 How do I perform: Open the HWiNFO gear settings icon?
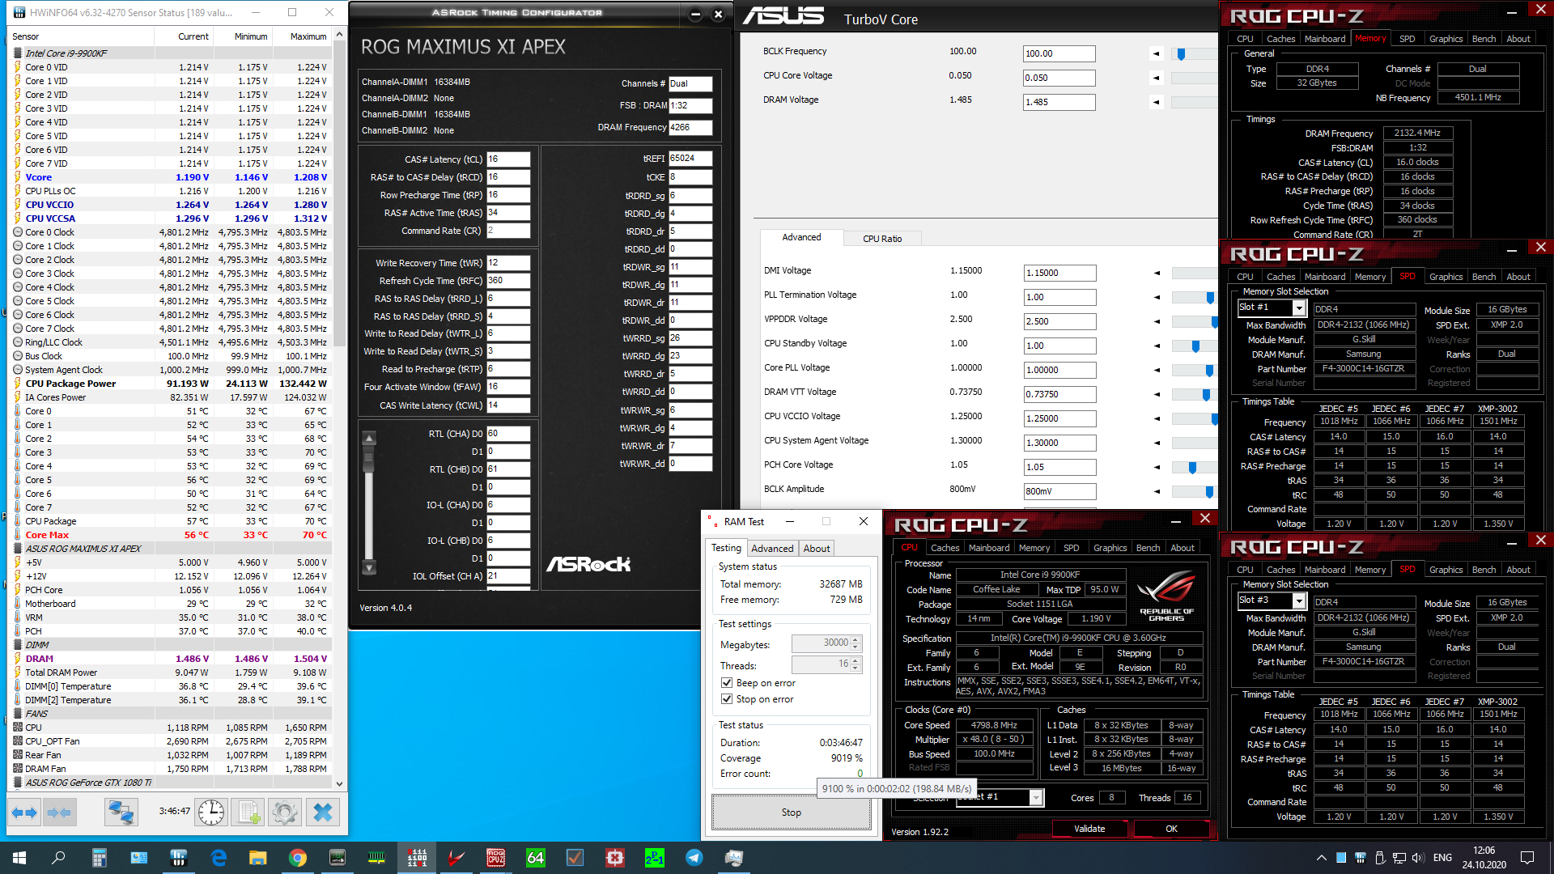coord(284,812)
